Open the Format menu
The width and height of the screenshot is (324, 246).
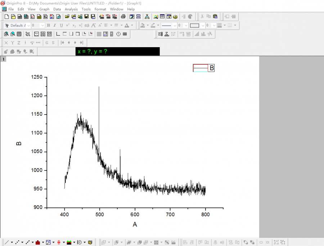(100, 9)
